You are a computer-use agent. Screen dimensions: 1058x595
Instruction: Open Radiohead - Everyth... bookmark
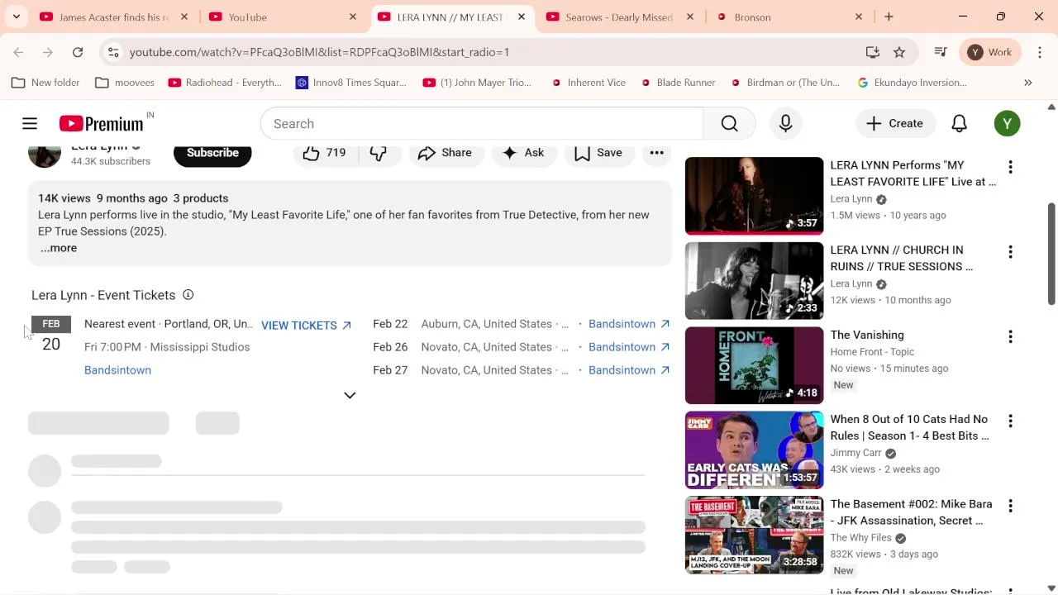(x=225, y=83)
